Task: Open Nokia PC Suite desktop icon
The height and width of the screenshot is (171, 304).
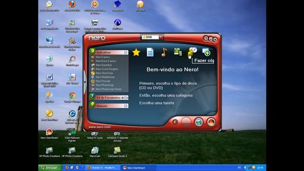Action: coord(95,135)
